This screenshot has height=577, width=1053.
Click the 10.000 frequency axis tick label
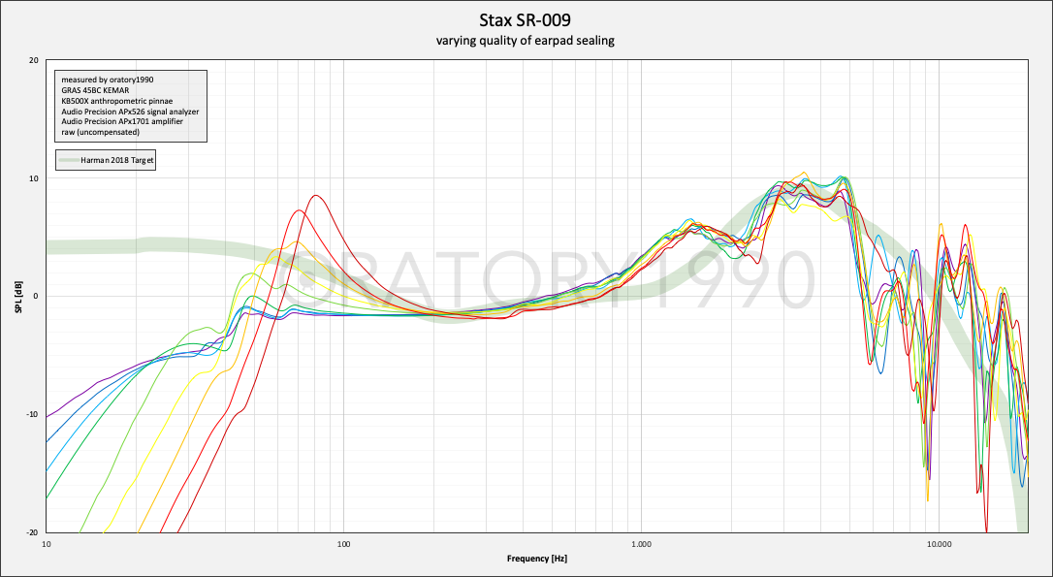(x=938, y=544)
